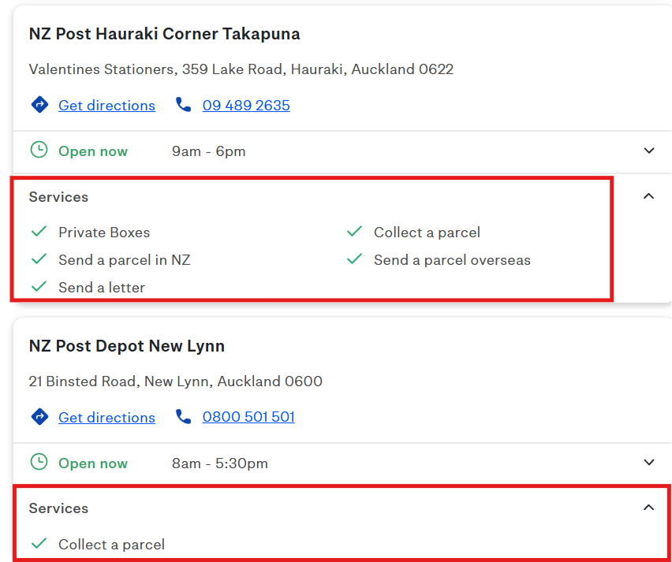Viewport: 672px width, 562px height.
Task: Click the Services label in the New Lynn card
Action: coord(58,508)
